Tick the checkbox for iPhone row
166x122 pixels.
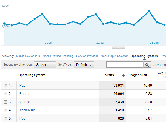[6, 94]
